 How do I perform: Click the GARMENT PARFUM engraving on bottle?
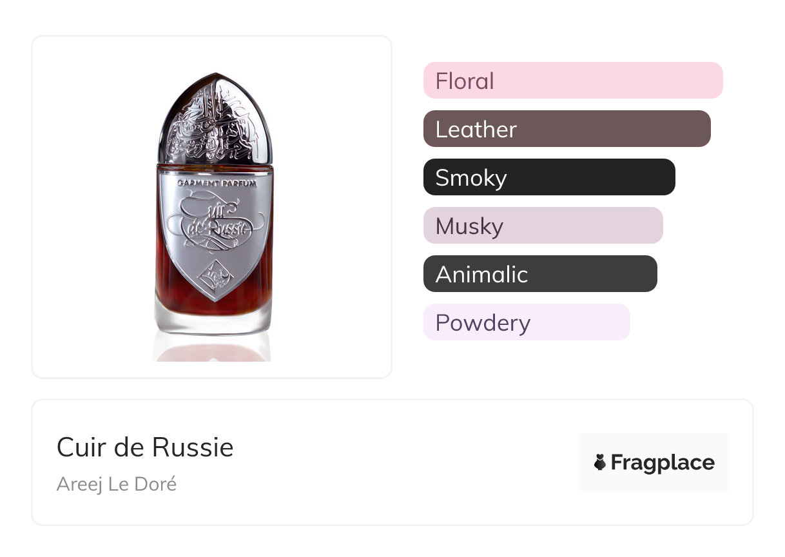coord(217,183)
